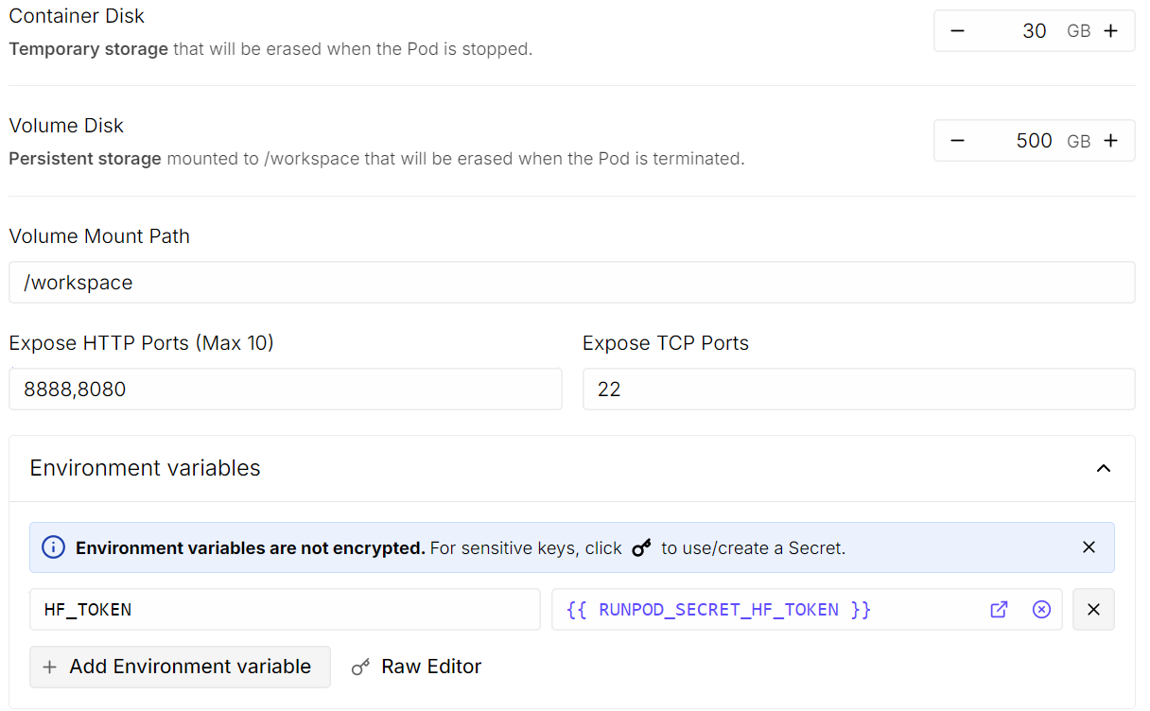Clear the HF_TOKEN secret using circled X icon

coord(1041,610)
